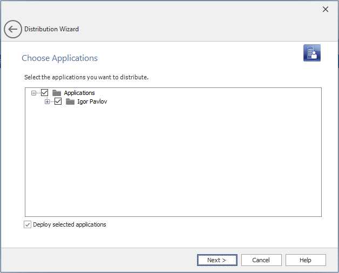Click the Choose Applications heading
The height and width of the screenshot is (273, 339).
pyautogui.click(x=59, y=58)
